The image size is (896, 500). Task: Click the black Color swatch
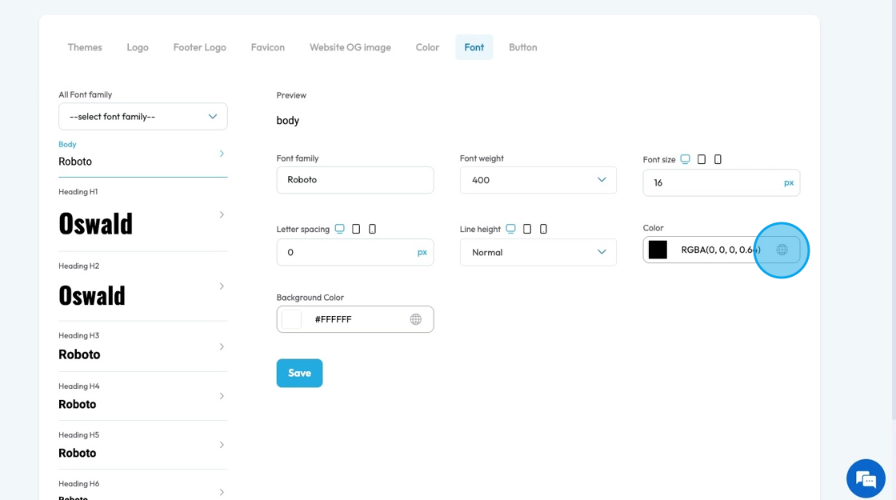coord(658,250)
